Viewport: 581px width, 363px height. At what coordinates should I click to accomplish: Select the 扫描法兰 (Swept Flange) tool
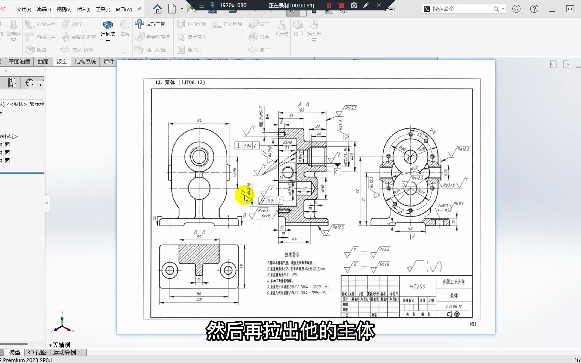(108, 32)
